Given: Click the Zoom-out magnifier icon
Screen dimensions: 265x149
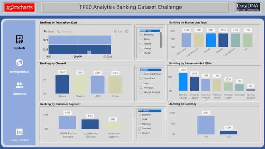Looking at the screenshot, I should pyautogui.click(x=58, y=32).
